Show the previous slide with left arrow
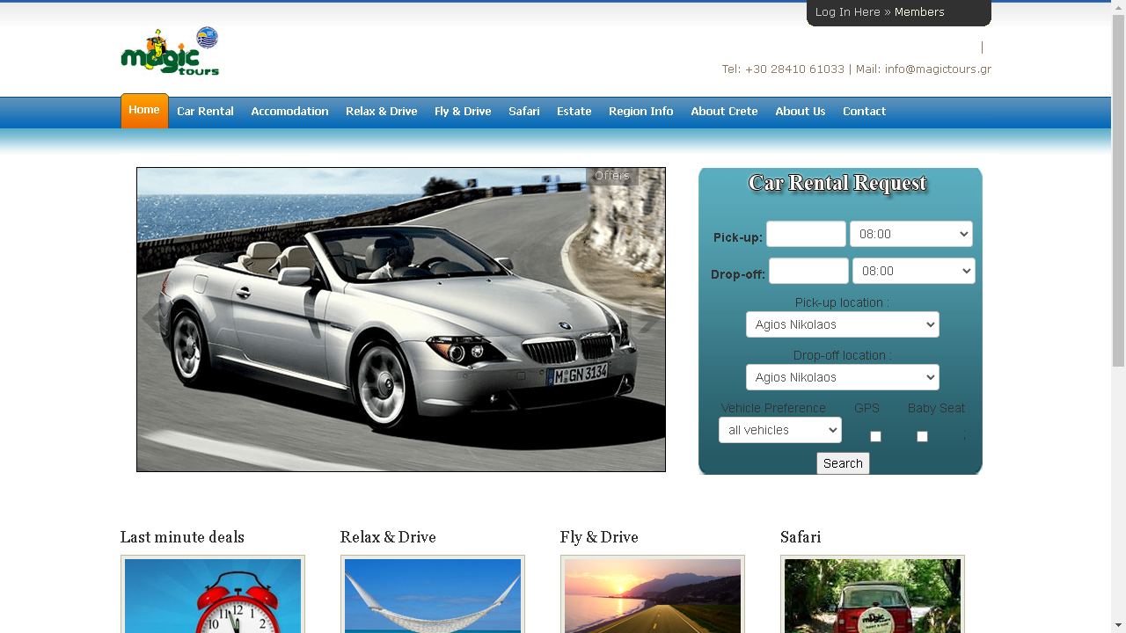1126x633 pixels. (152, 320)
